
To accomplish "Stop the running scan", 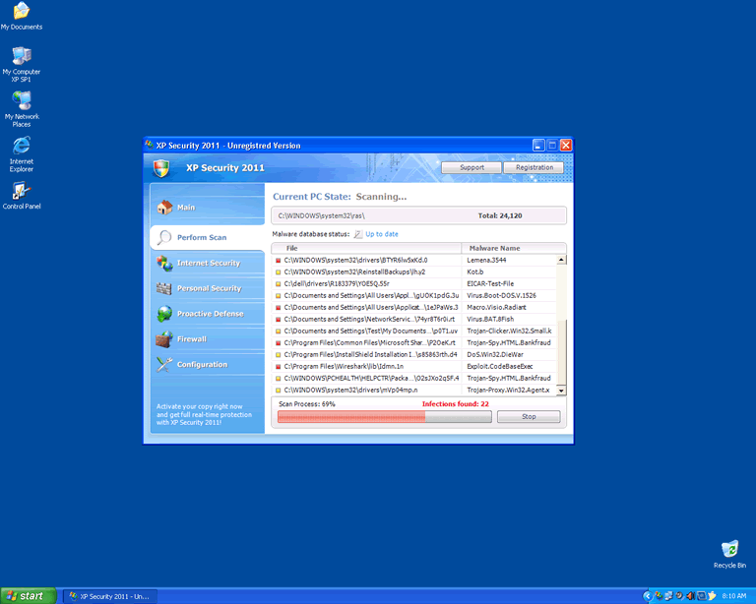I will [529, 417].
